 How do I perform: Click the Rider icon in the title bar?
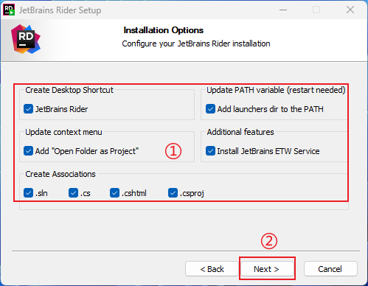tap(9, 10)
